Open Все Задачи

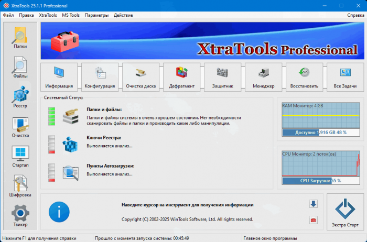(x=345, y=77)
